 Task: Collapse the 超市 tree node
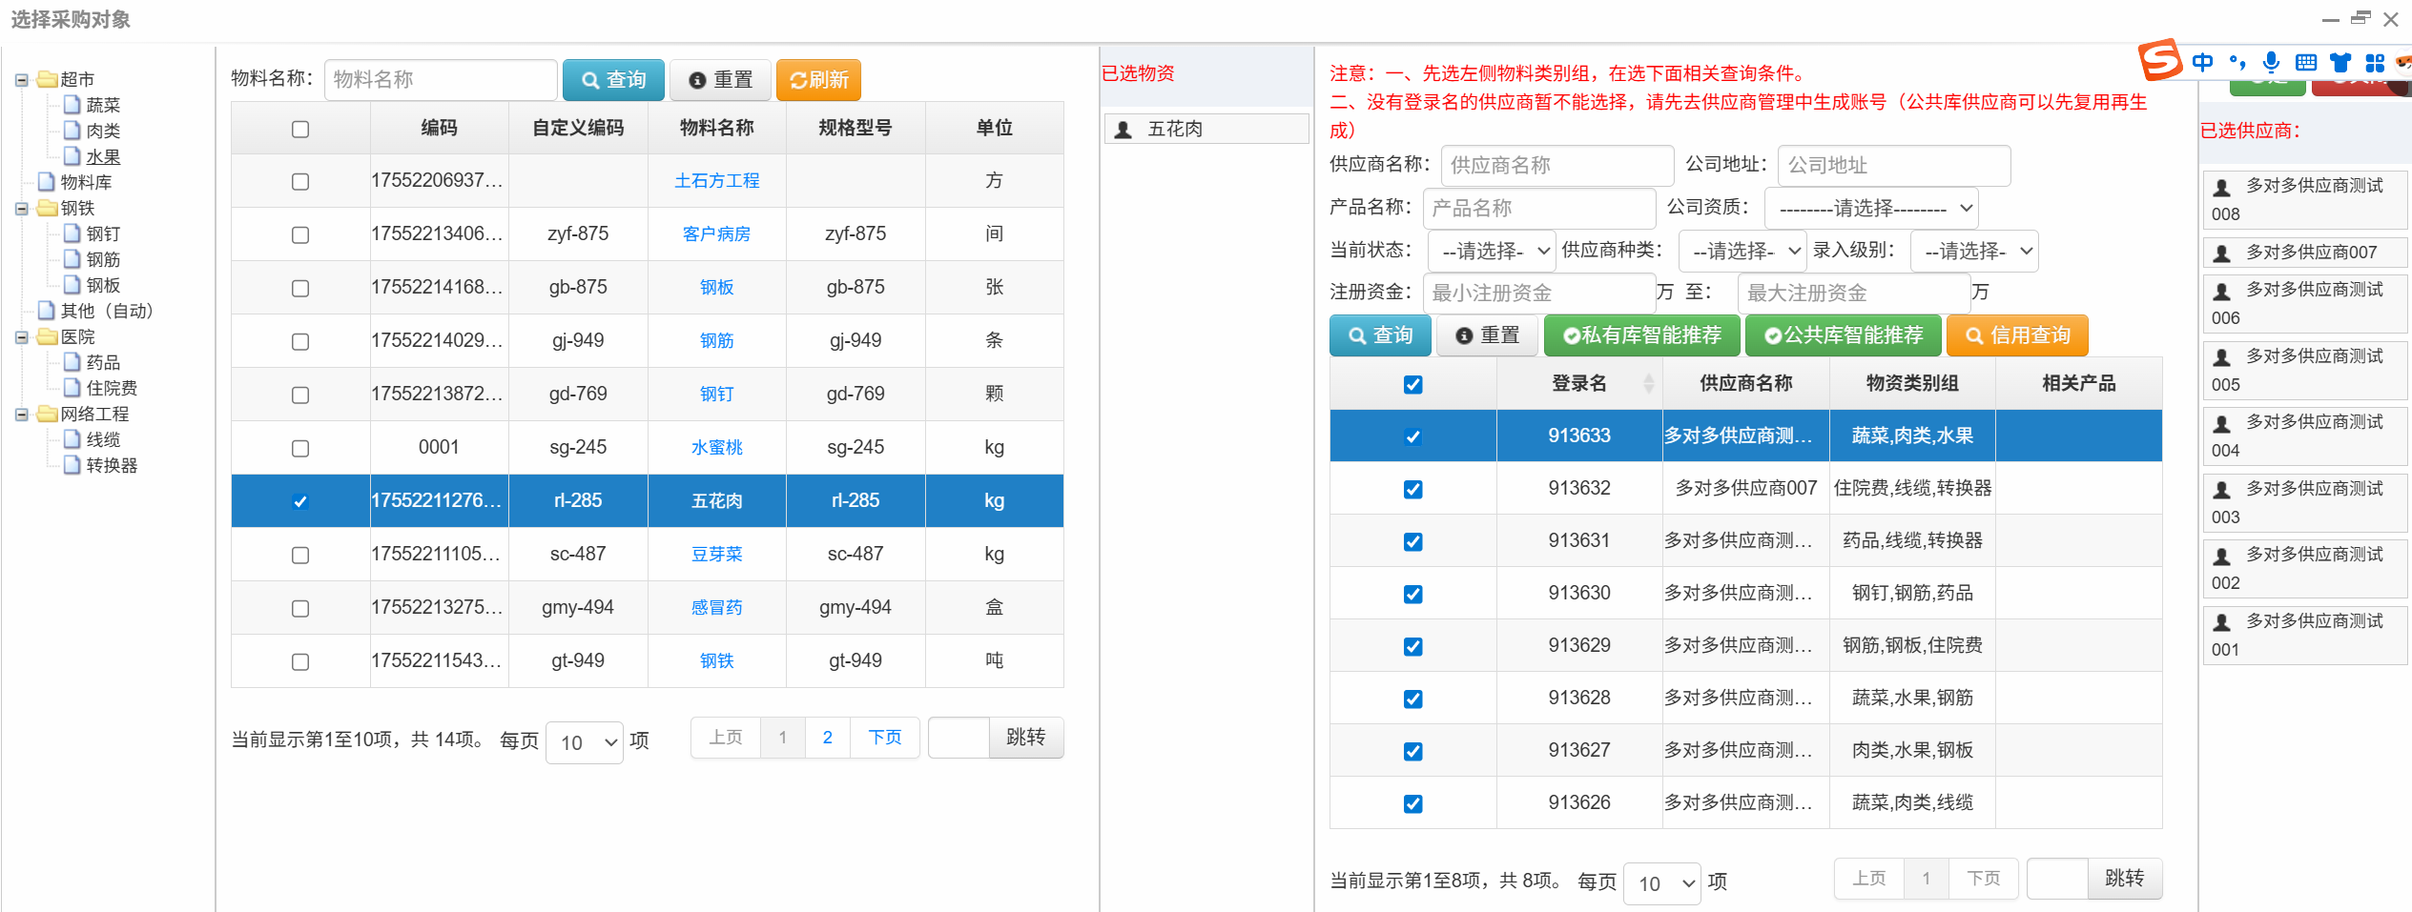[x=23, y=79]
